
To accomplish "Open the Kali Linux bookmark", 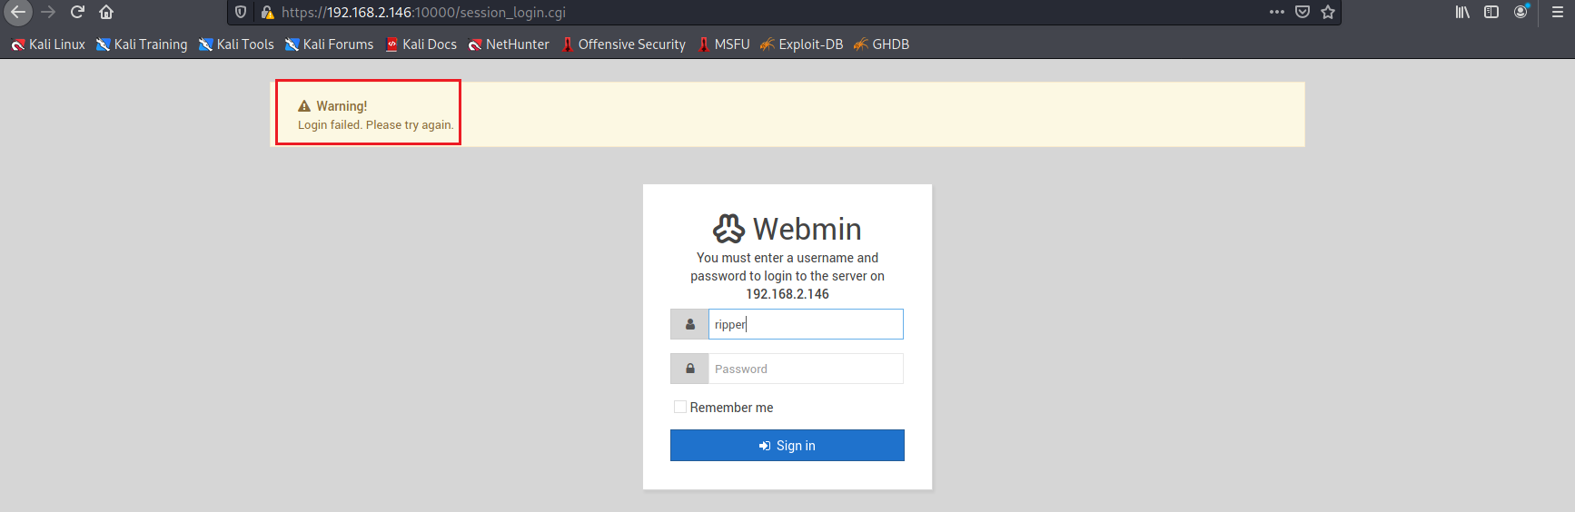I will click(x=48, y=44).
